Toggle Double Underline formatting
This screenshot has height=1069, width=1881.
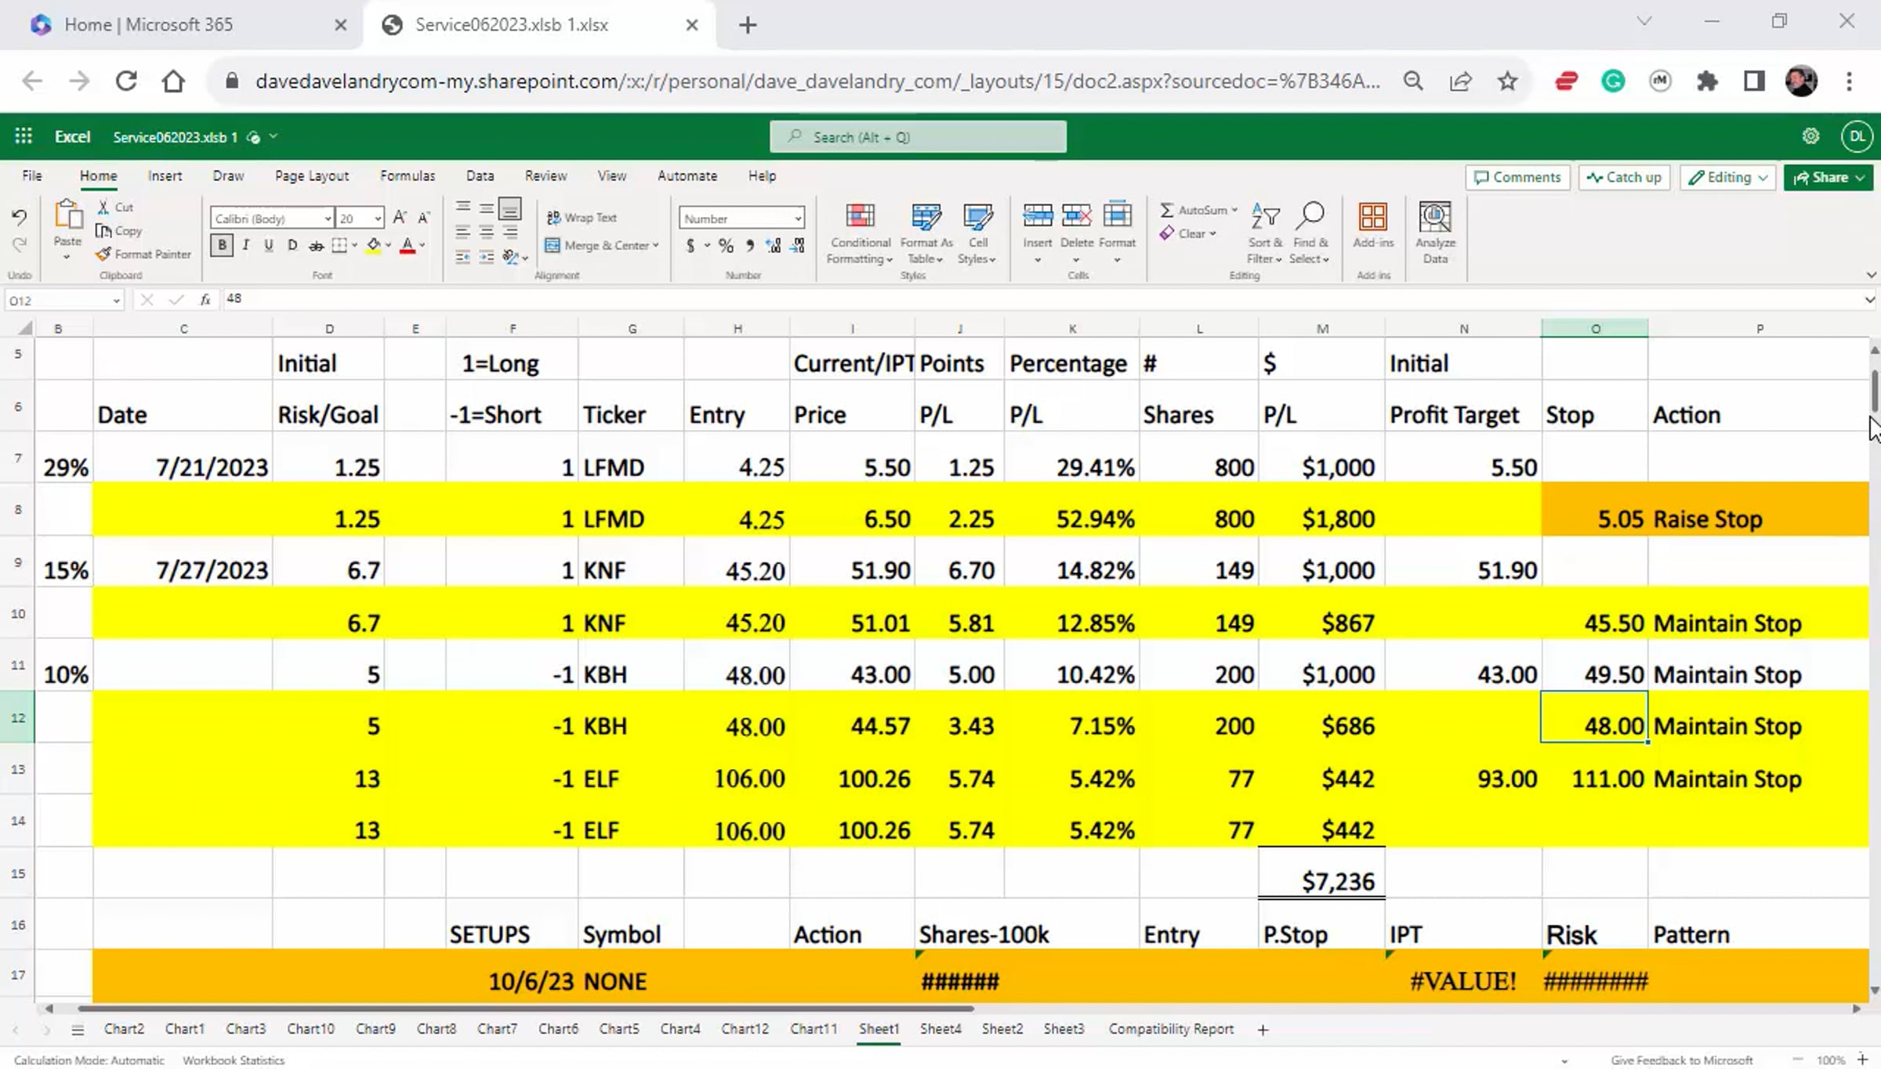(x=292, y=245)
